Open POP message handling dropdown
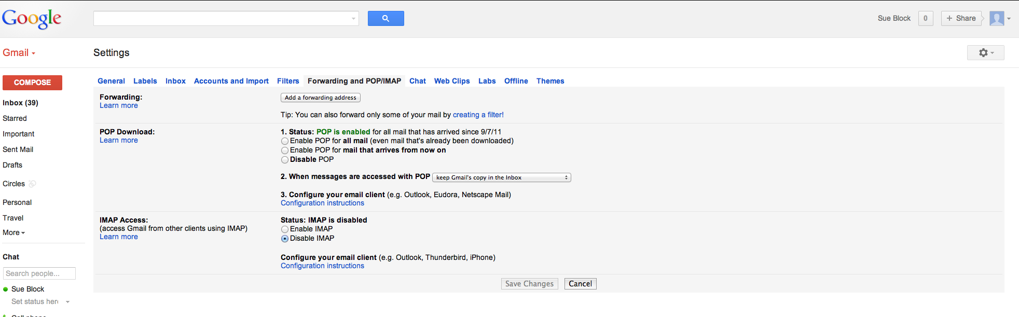Viewport: 1019px width, 317px height. pos(501,177)
